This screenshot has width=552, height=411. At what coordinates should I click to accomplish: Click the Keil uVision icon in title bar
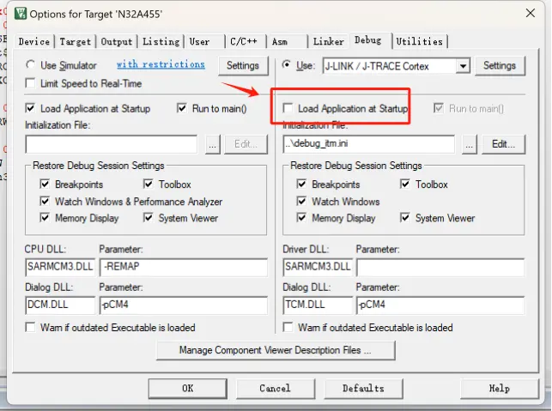pyautogui.click(x=21, y=14)
